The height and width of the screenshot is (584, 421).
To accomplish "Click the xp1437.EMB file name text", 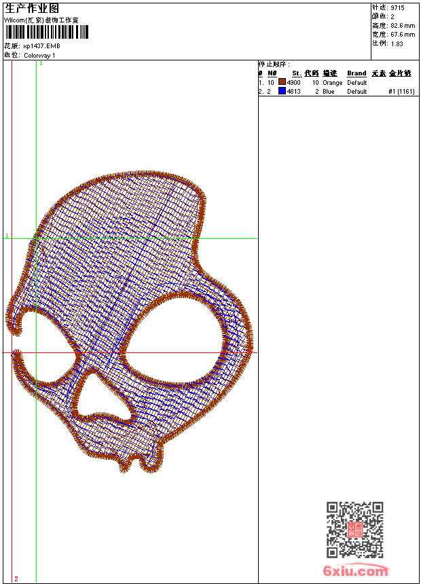I will click(41, 46).
